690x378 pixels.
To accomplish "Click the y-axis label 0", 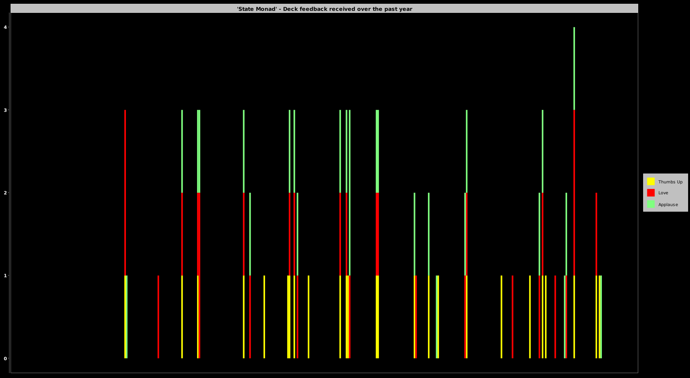I will [x=5, y=358].
